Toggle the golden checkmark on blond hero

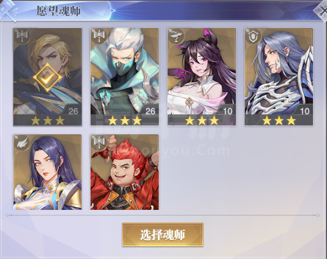(47, 78)
